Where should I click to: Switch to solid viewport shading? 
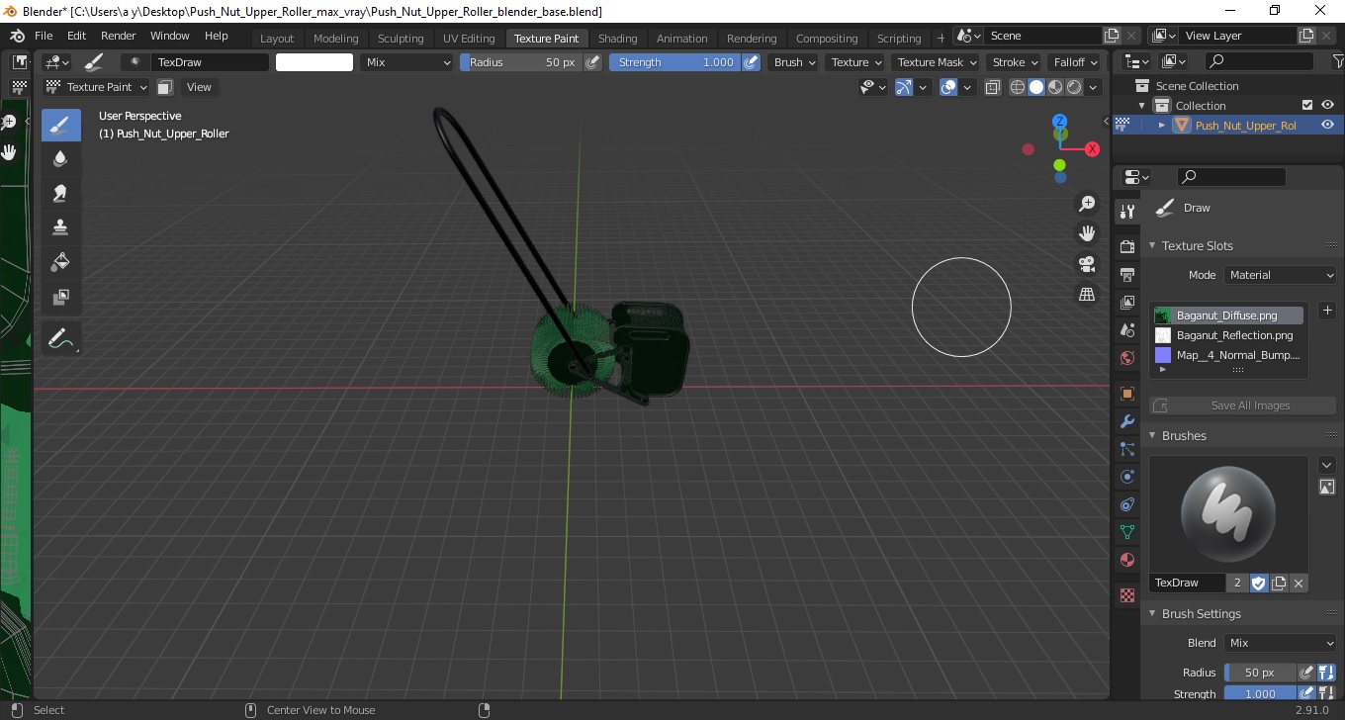(1036, 87)
